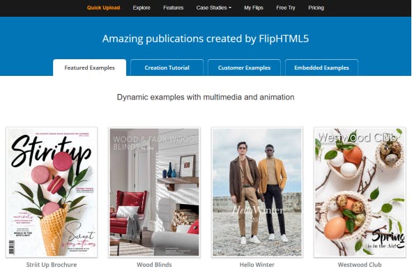Open the Stiritup magazine cover thumbnail
This screenshot has height=273, width=412.
click(52, 192)
